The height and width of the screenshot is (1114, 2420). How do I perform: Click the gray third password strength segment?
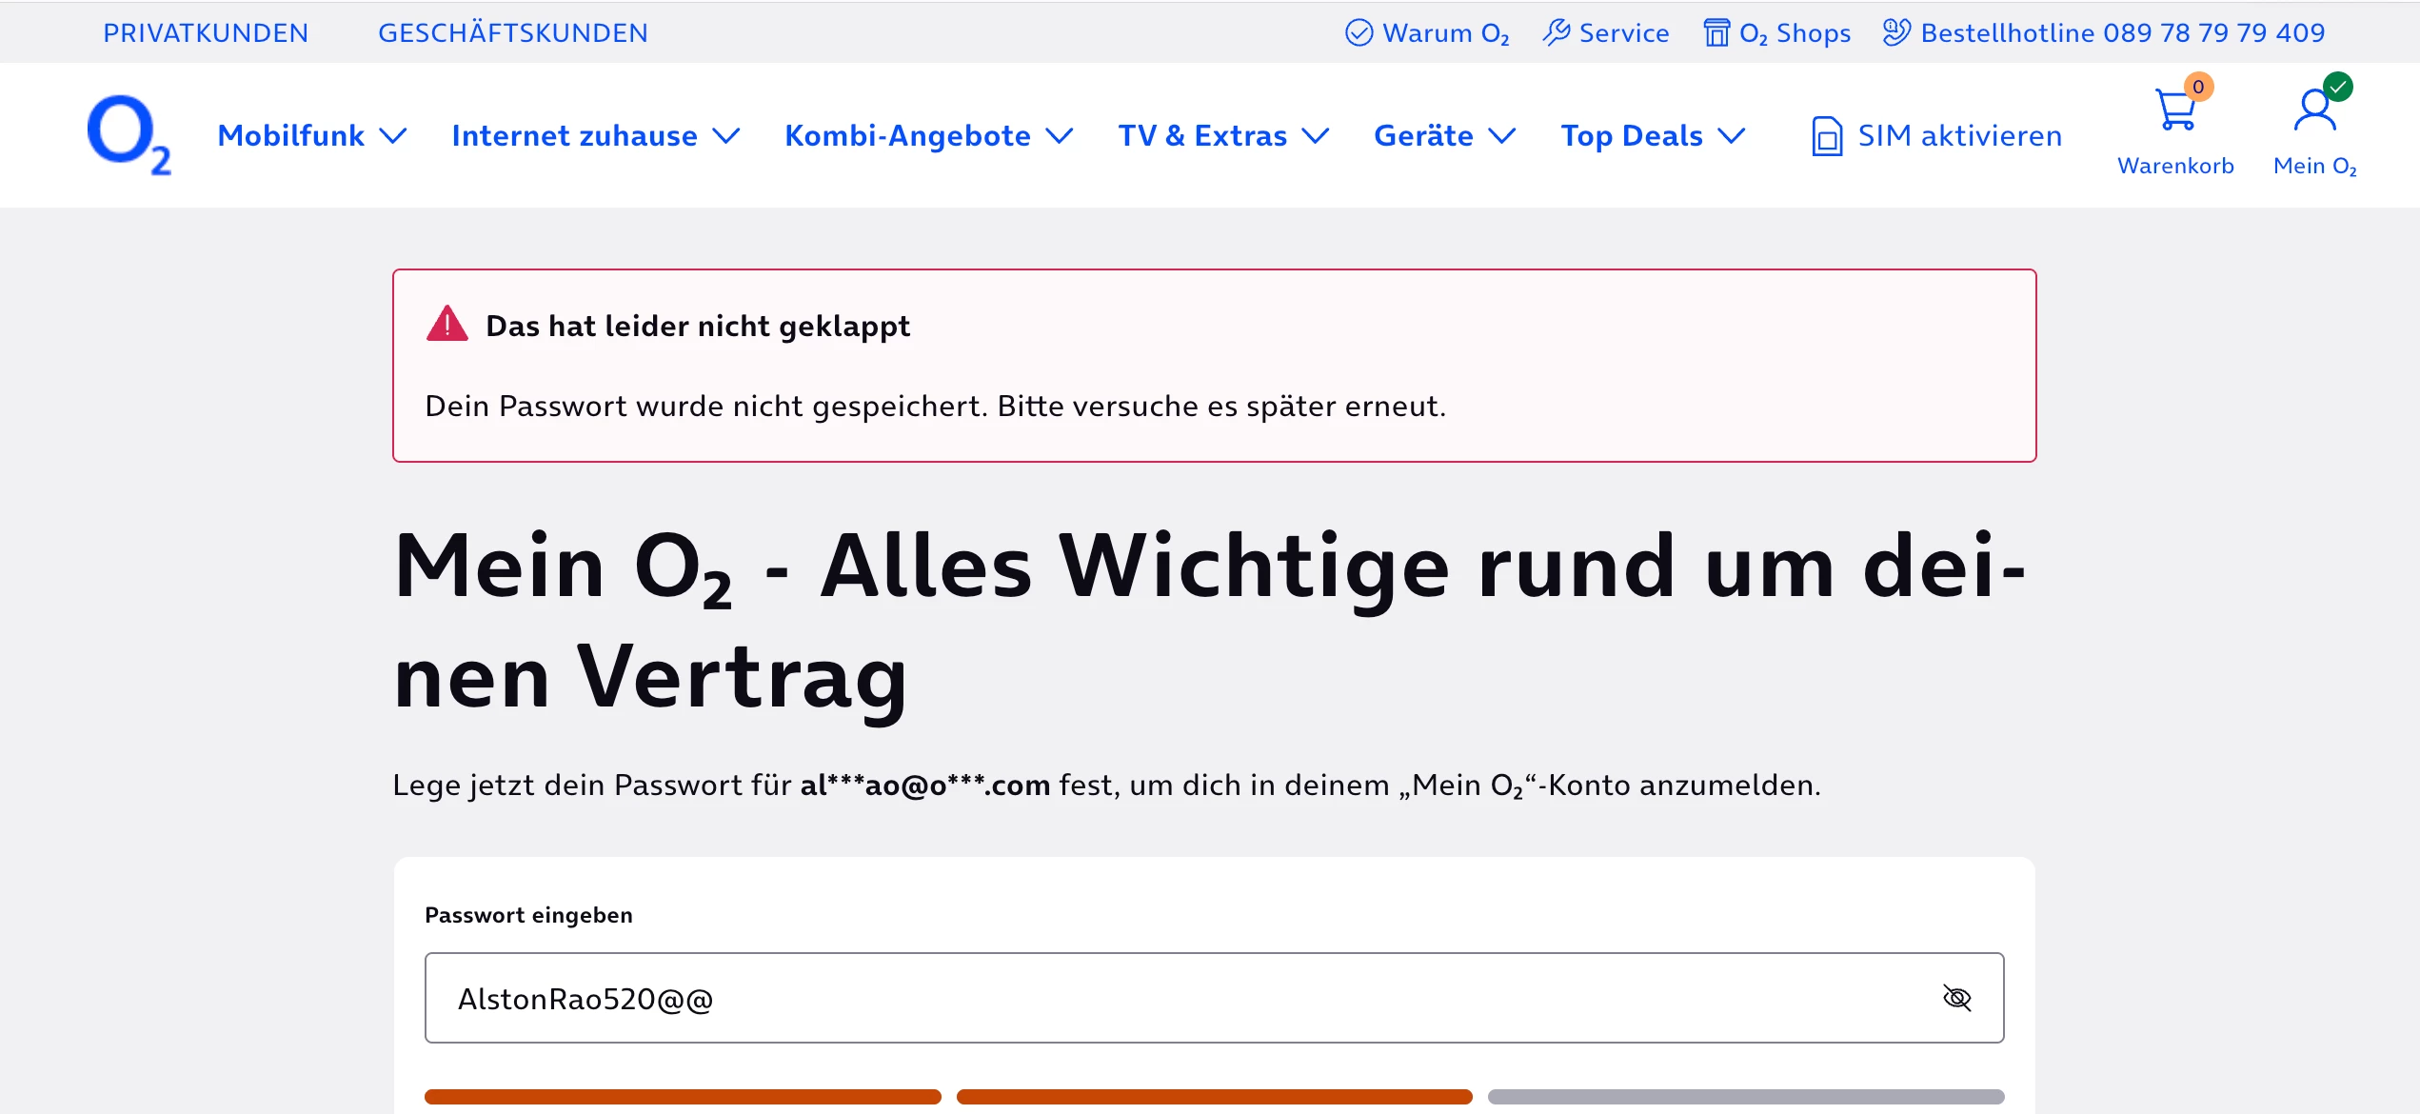(x=1746, y=1097)
